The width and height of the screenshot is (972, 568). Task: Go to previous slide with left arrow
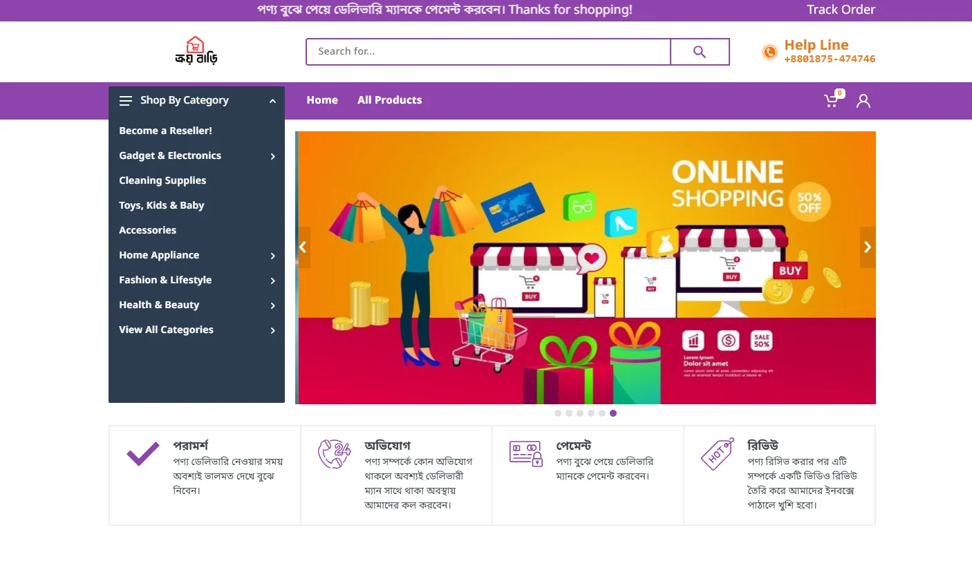click(x=303, y=247)
